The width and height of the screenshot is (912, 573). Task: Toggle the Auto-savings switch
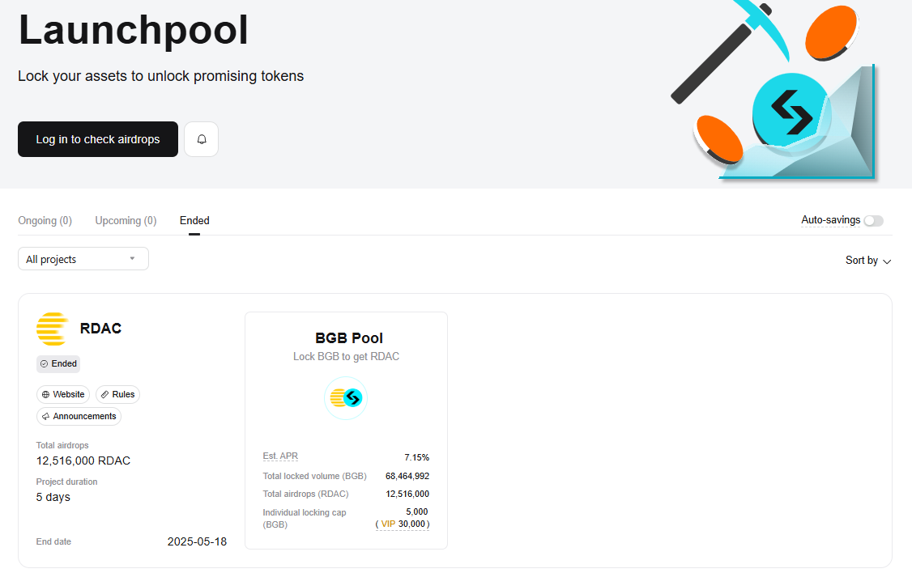click(x=874, y=221)
